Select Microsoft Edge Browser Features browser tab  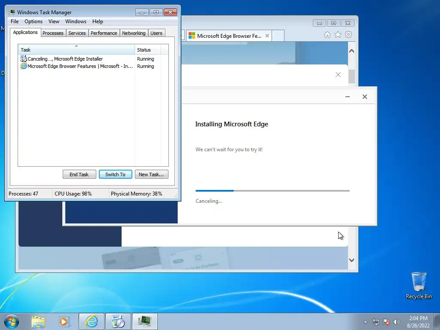pyautogui.click(x=229, y=36)
